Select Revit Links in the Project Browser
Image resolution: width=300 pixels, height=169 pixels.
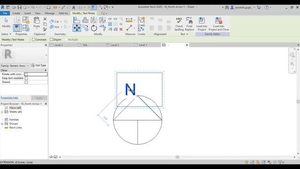click(x=15, y=128)
